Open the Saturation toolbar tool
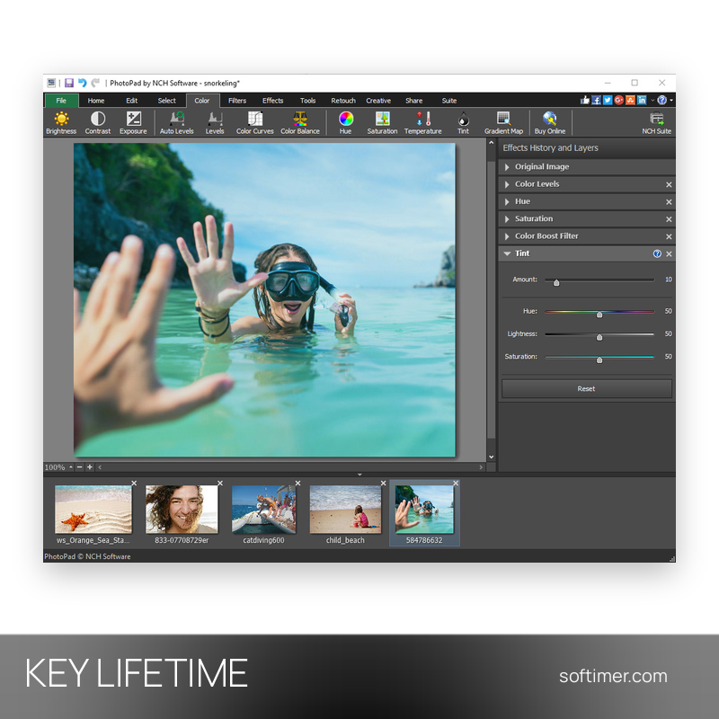The width and height of the screenshot is (719, 719). [x=382, y=122]
